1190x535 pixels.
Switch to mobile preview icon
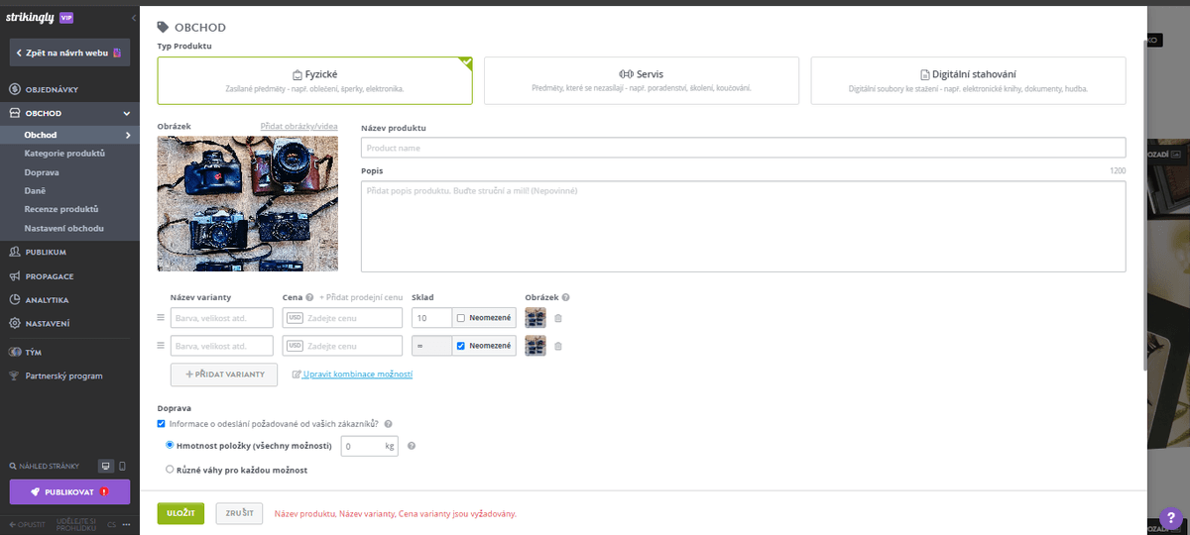click(123, 466)
